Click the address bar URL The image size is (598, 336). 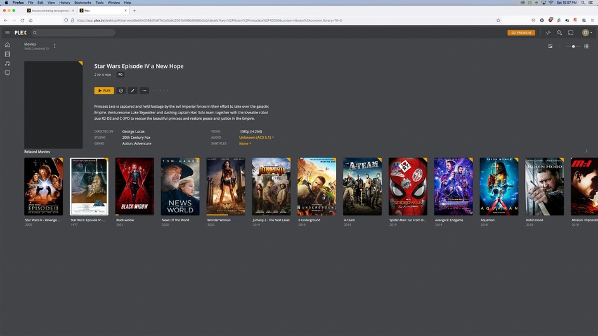click(209, 20)
